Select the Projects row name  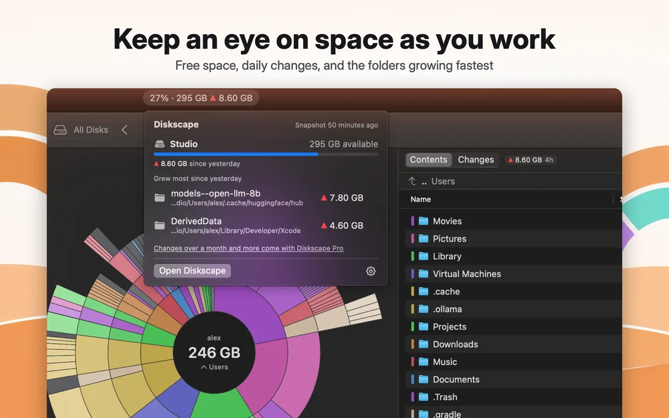pos(450,327)
